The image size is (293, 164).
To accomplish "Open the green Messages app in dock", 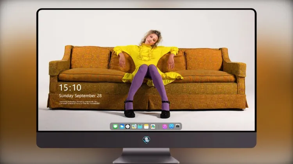I will point(115,126).
